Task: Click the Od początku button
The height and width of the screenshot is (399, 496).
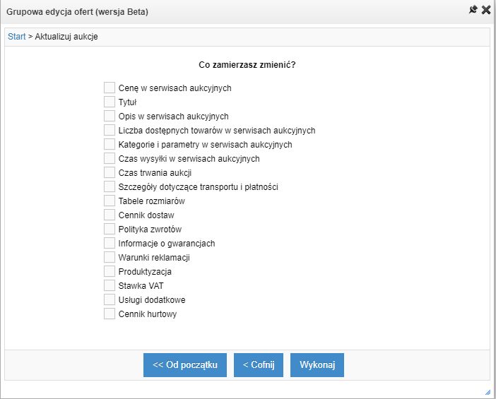Action: [x=185, y=365]
